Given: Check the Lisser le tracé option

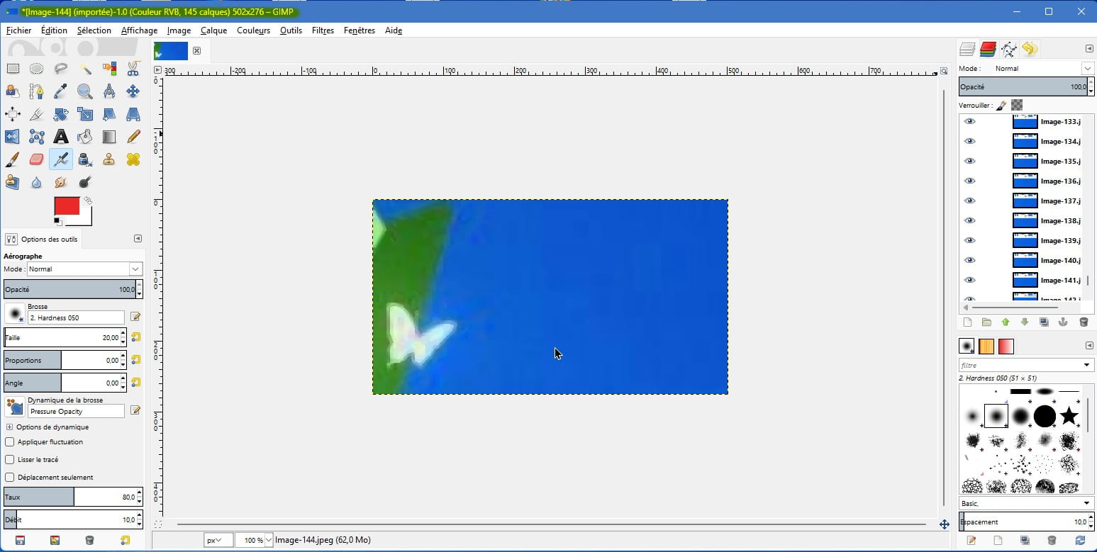Looking at the screenshot, I should (10, 460).
